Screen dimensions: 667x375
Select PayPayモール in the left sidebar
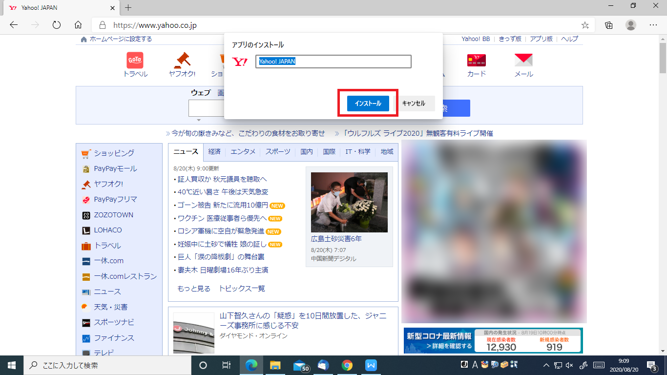click(x=115, y=168)
